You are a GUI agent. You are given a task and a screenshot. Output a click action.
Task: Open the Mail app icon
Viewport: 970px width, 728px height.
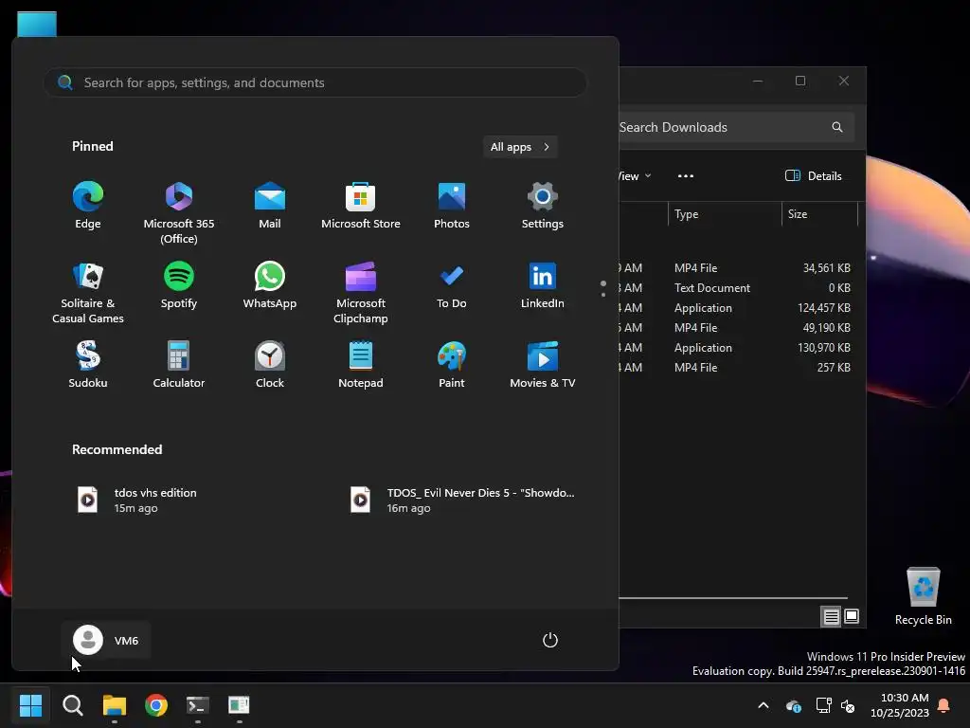[x=270, y=206]
